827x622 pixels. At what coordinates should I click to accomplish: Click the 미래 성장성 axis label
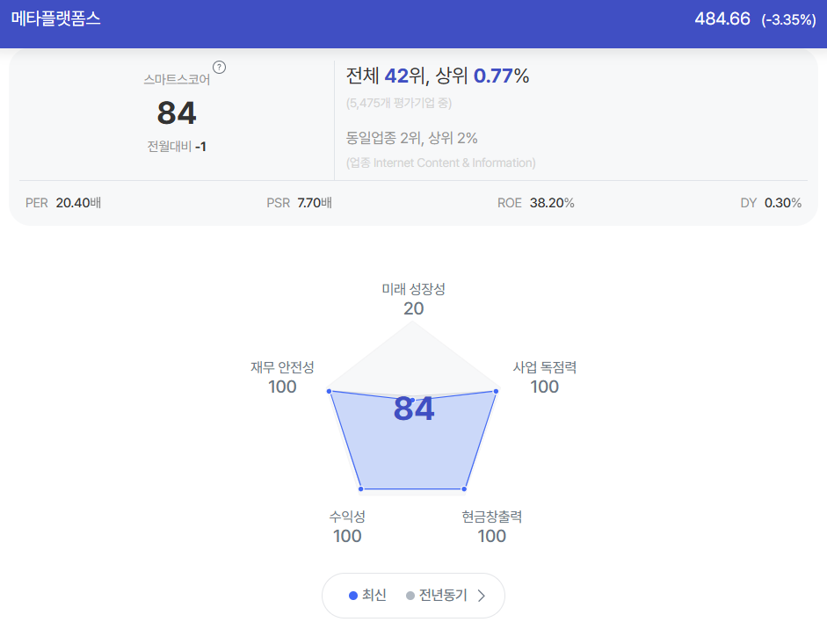(413, 289)
